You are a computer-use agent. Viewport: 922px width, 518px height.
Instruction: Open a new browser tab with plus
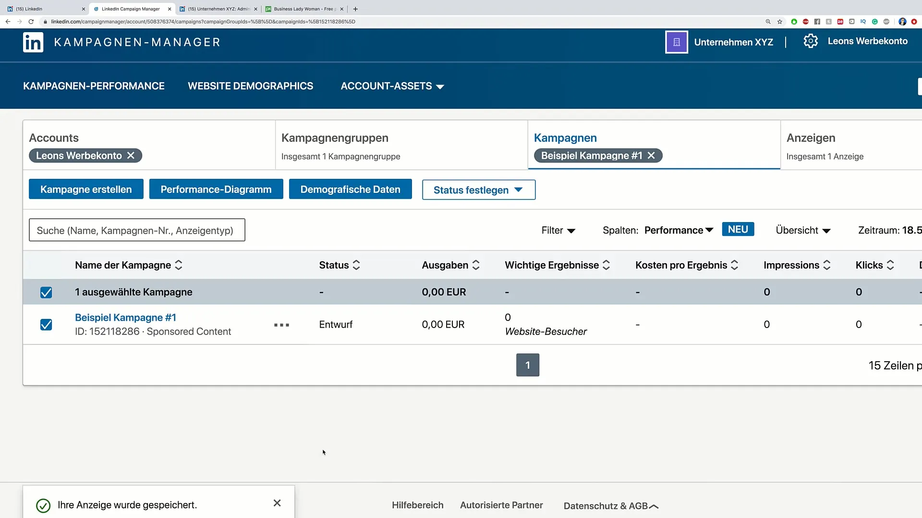click(x=355, y=9)
